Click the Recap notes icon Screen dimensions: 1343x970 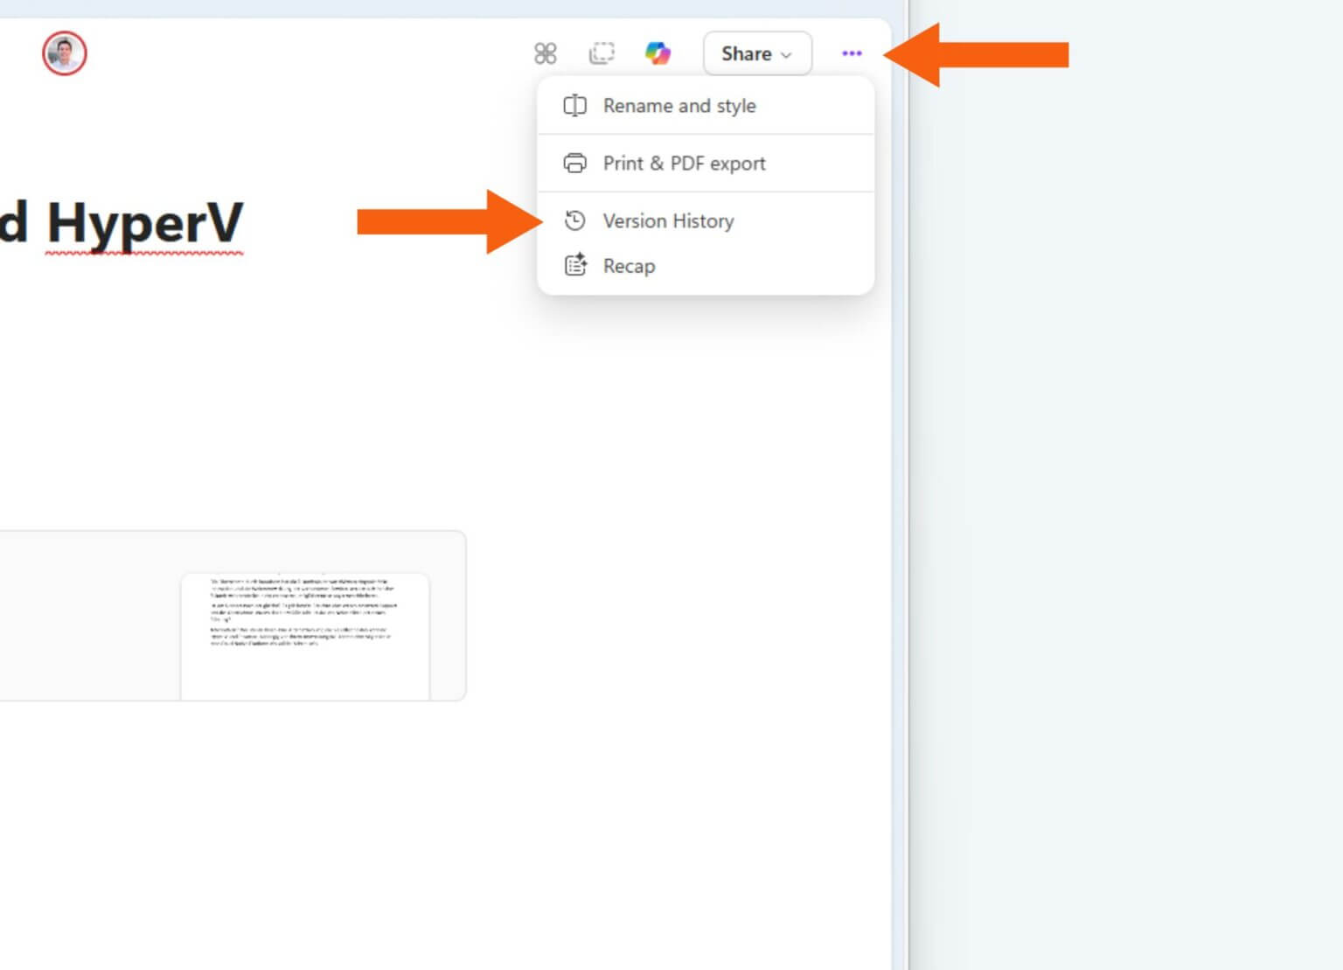coord(574,265)
